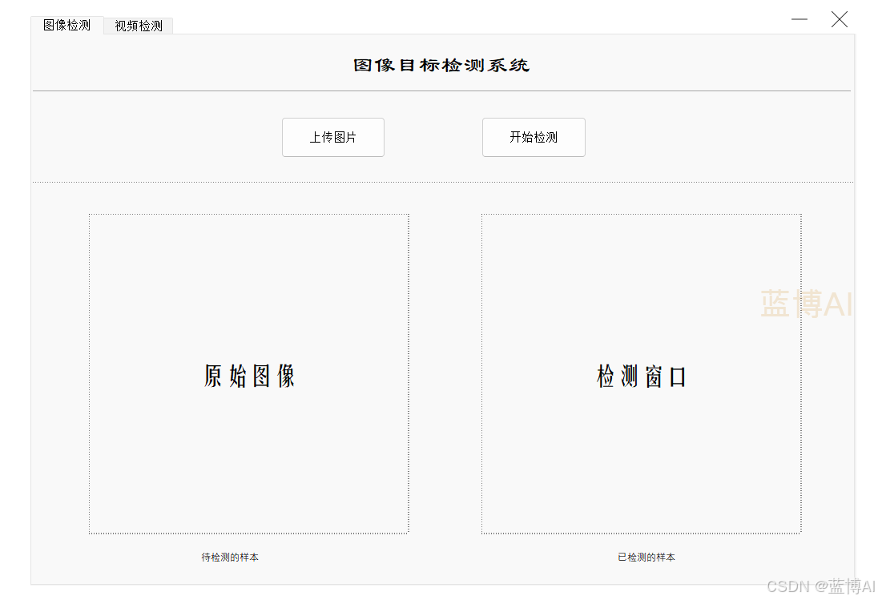Select the 检测窗口 display area
The width and height of the screenshot is (878, 600).
(642, 374)
